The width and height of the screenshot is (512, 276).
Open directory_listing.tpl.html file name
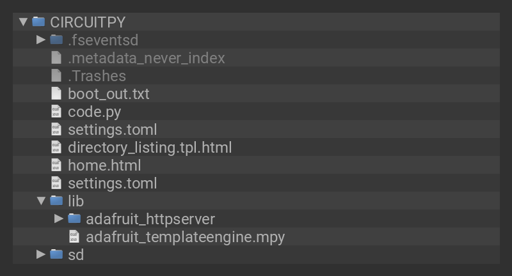150,148
